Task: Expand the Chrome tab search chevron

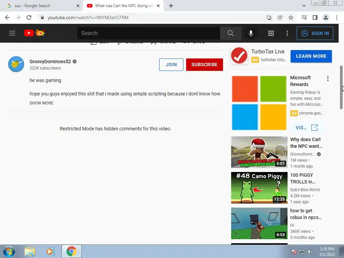Action: (x=304, y=6)
